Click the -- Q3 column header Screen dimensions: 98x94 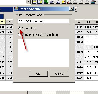[x=79, y=22]
